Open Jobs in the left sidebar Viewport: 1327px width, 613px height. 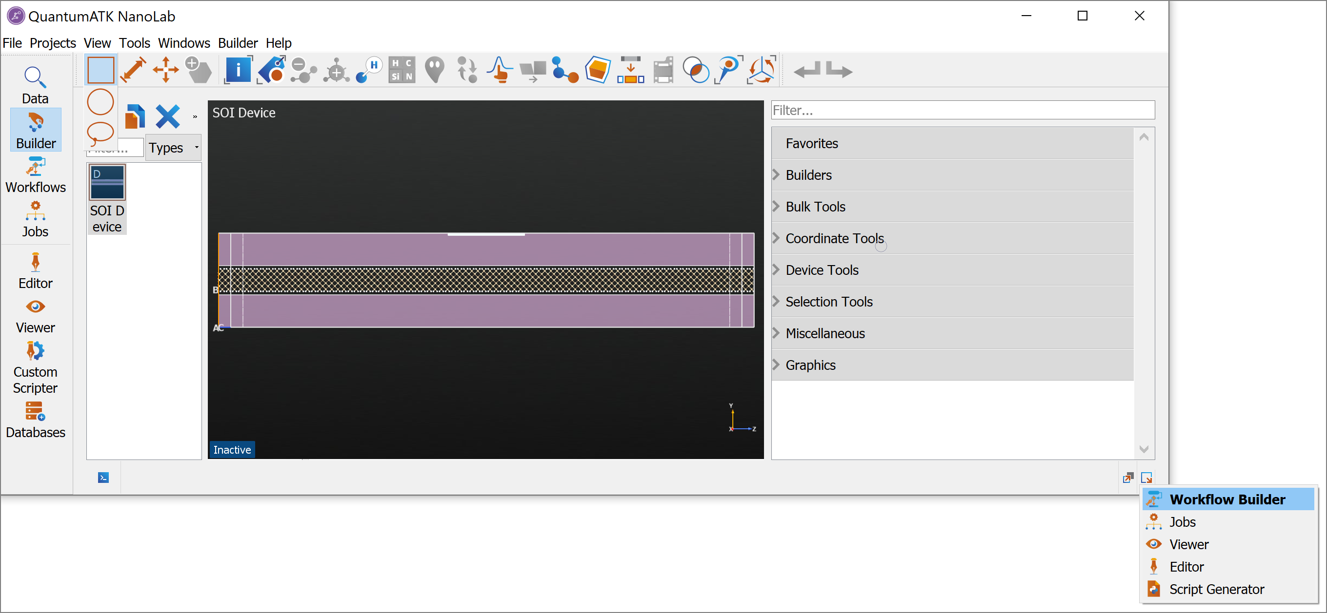click(35, 220)
